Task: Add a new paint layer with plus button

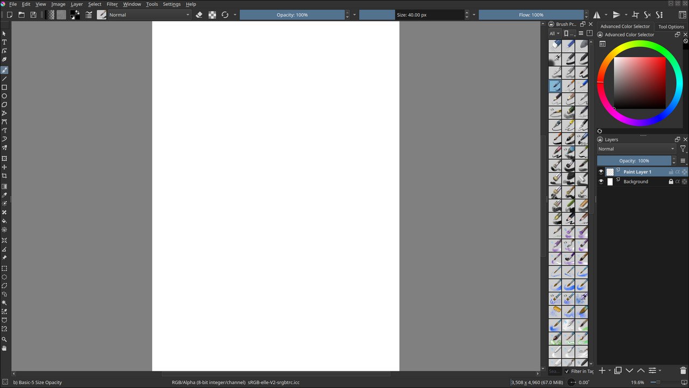Action: [x=602, y=371]
